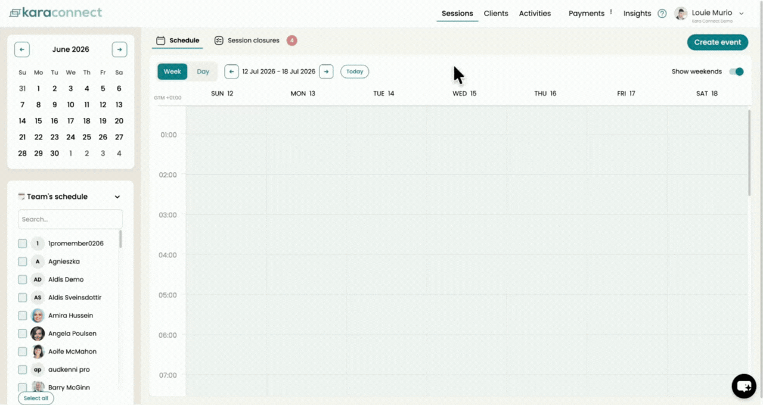
Task: Click the team list scrollbar
Action: [120, 239]
